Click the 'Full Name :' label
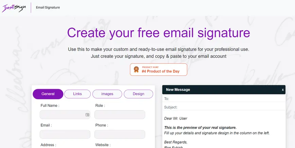 50,106
